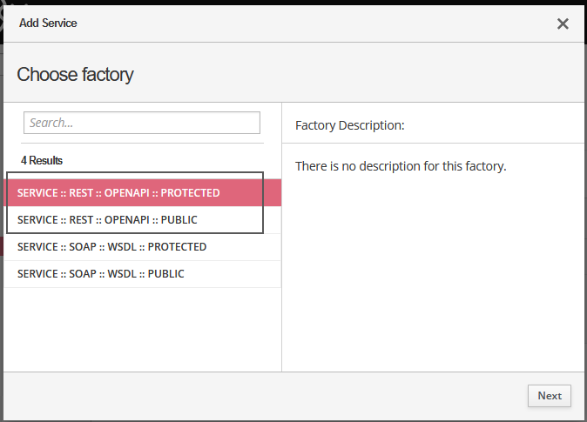
Task: Click the 'Choose factory' heading
Action: (75, 74)
